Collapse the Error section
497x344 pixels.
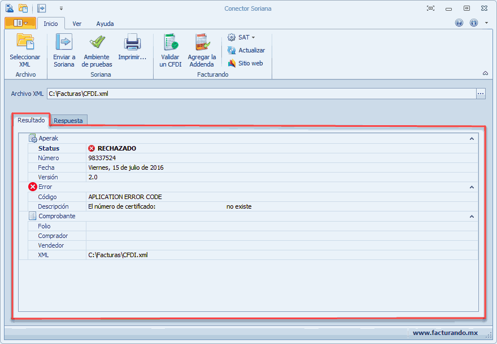tap(472, 187)
